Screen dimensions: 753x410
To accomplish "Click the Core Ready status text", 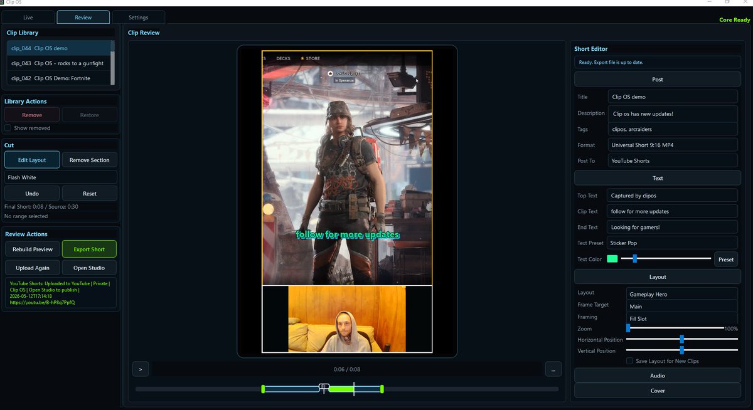I will 734,20.
